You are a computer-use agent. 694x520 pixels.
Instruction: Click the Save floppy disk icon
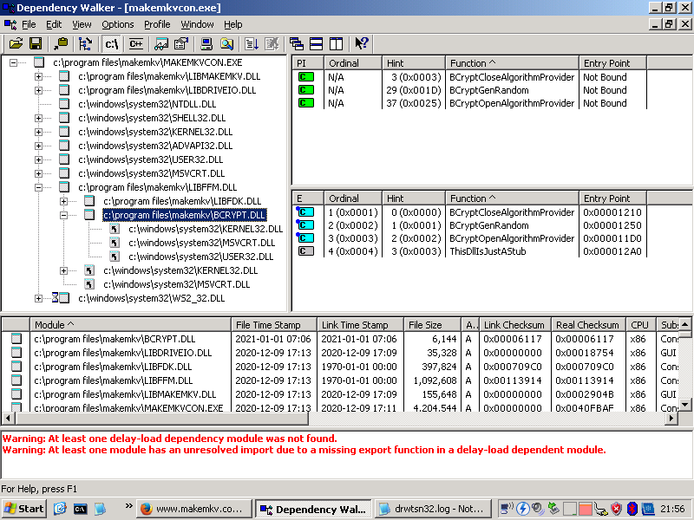pyautogui.click(x=36, y=44)
